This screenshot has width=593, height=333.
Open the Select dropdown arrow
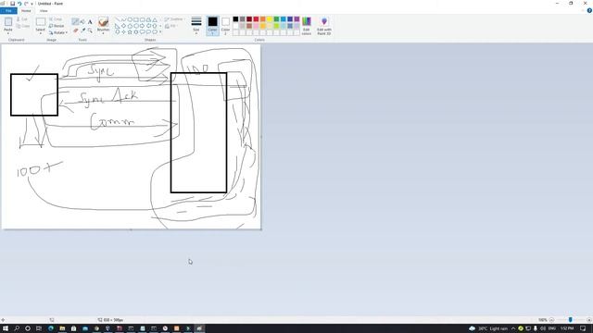tap(41, 33)
